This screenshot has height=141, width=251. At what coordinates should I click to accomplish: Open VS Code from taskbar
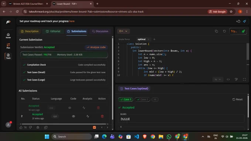pos(137,137)
